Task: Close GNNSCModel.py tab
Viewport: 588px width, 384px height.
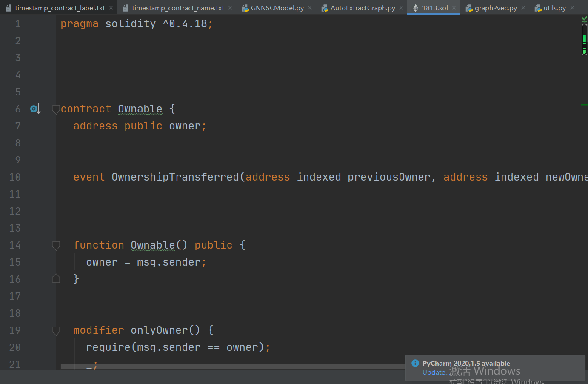Action: (310, 8)
